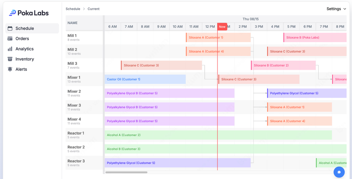This screenshot has height=179, width=352.
Task: Select the Mill 1 row label
Action: [x=72, y=36]
